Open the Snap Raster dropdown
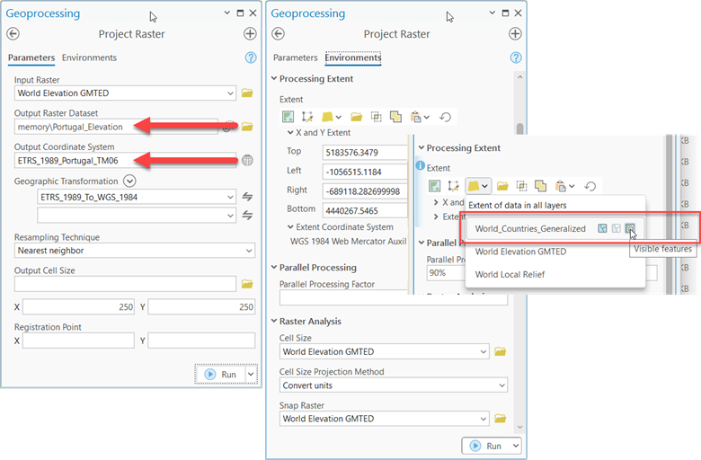Screen dimensions: 701x460 (483, 419)
